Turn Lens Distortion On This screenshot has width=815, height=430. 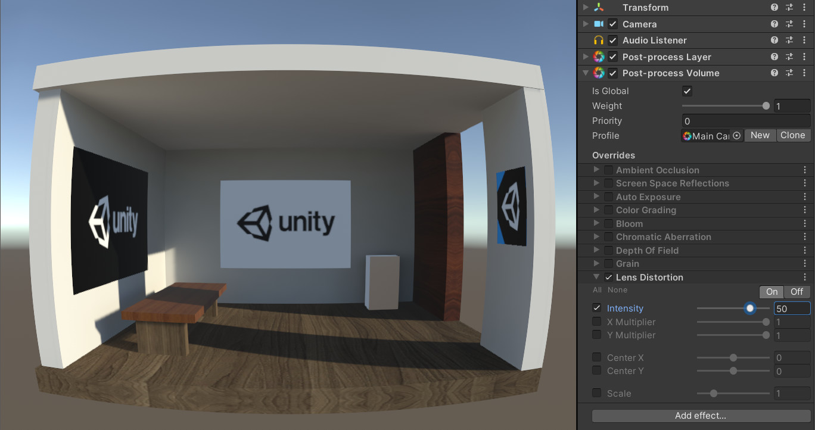click(772, 292)
